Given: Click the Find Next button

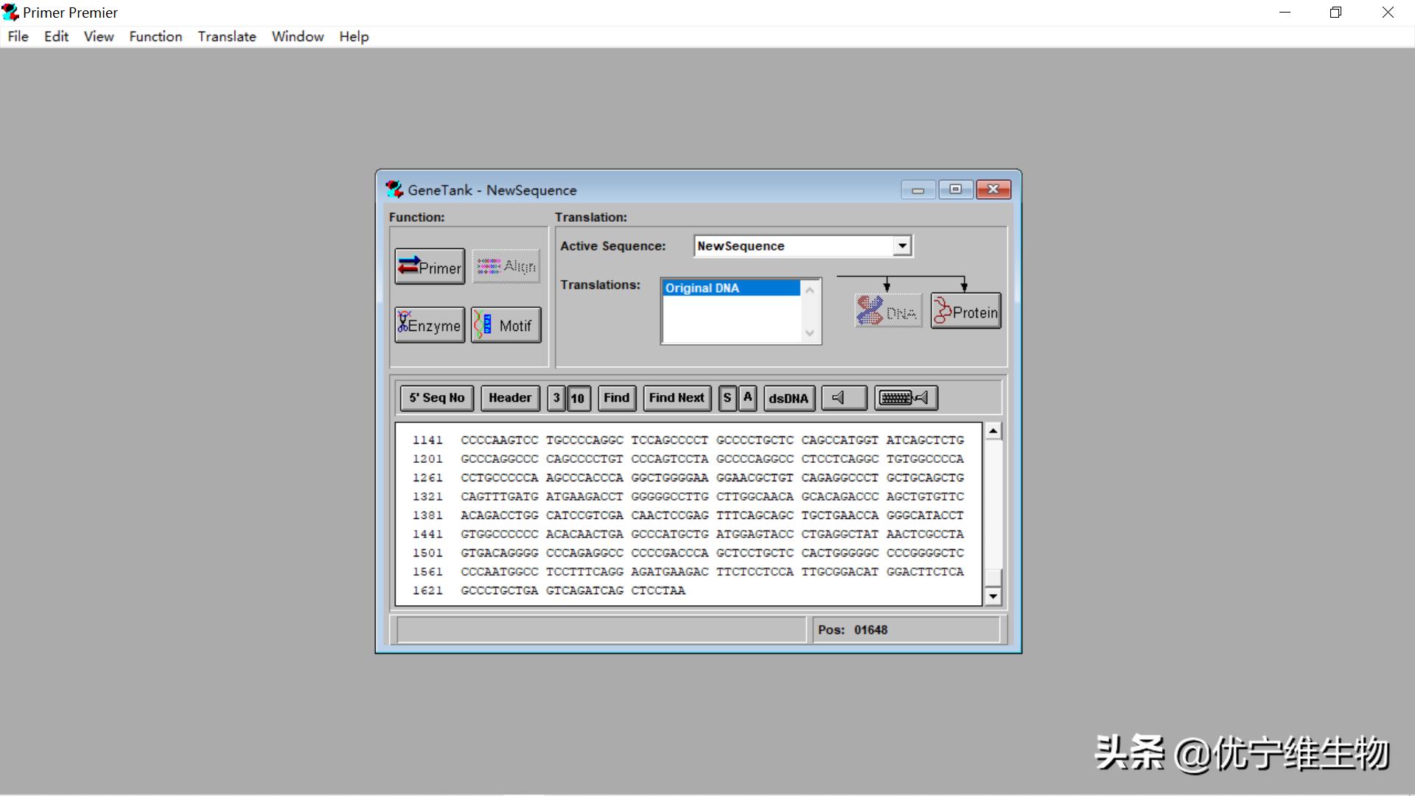Looking at the screenshot, I should coord(677,398).
